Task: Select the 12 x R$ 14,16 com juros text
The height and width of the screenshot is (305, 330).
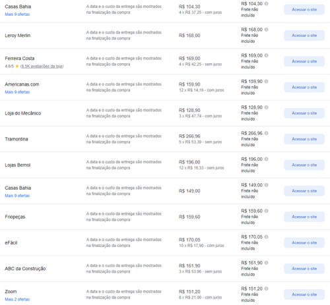Action: tap(201, 90)
